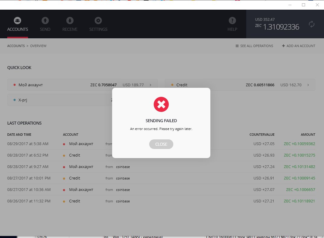Open the Help question mark icon
The image size is (324, 238).
(232, 21)
